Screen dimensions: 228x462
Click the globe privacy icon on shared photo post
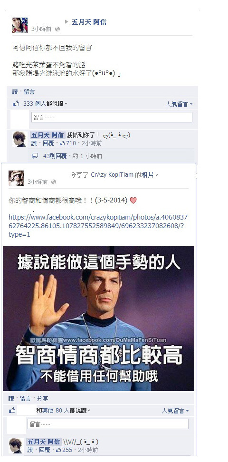pyautogui.click(x=54, y=182)
